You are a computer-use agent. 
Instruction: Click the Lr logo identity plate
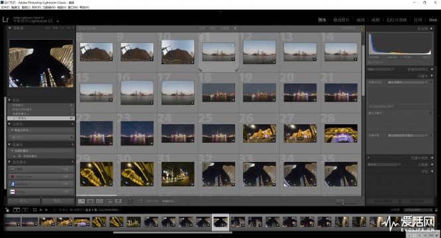[x=5, y=20]
